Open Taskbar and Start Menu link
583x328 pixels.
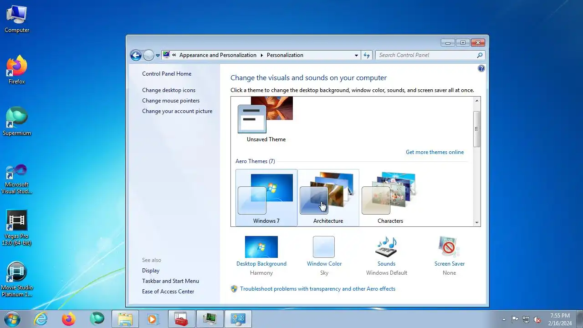(170, 281)
